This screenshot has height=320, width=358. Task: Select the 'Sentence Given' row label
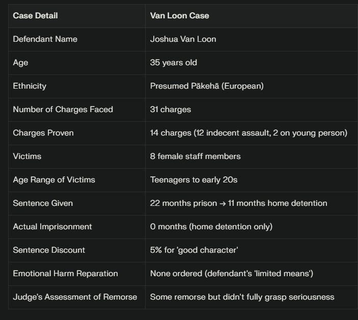tap(43, 203)
